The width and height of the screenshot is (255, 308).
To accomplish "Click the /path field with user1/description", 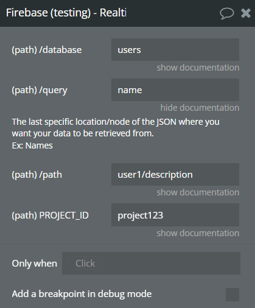I will (x=175, y=175).
